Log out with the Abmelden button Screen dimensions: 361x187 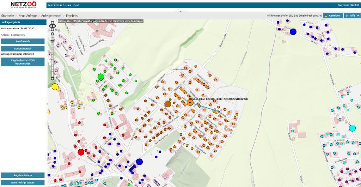[x=332, y=16]
